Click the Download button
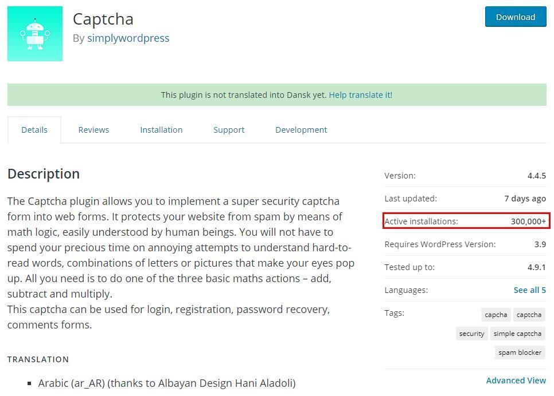The image size is (554, 396). pyautogui.click(x=515, y=17)
